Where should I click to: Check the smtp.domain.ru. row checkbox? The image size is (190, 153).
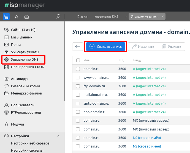click(78, 104)
